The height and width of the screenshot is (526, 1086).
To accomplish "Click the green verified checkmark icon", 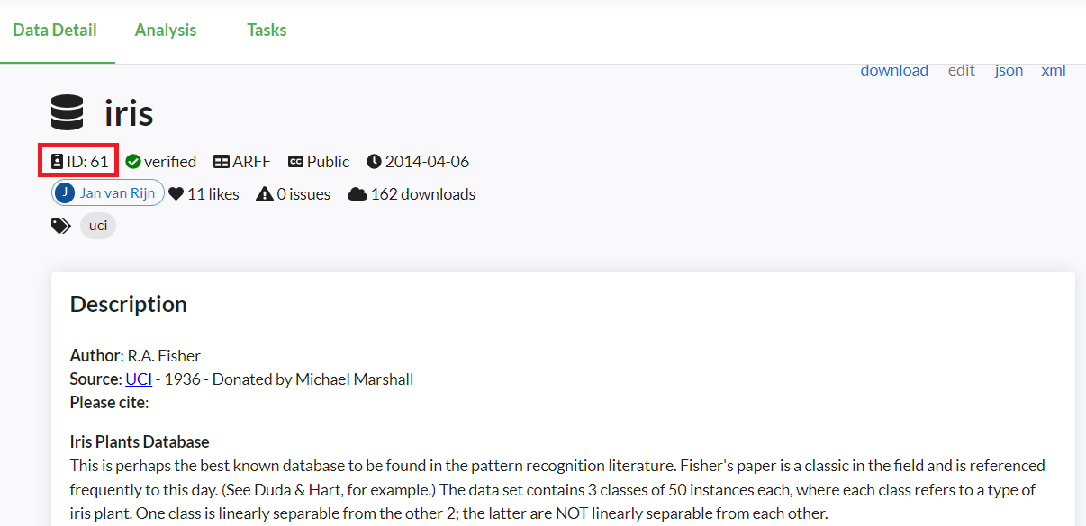I will (133, 162).
